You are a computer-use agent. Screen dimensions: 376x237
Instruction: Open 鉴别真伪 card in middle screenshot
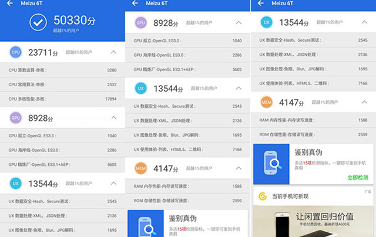tap(187, 224)
